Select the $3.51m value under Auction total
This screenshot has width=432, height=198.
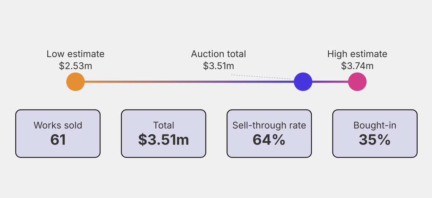click(218, 66)
